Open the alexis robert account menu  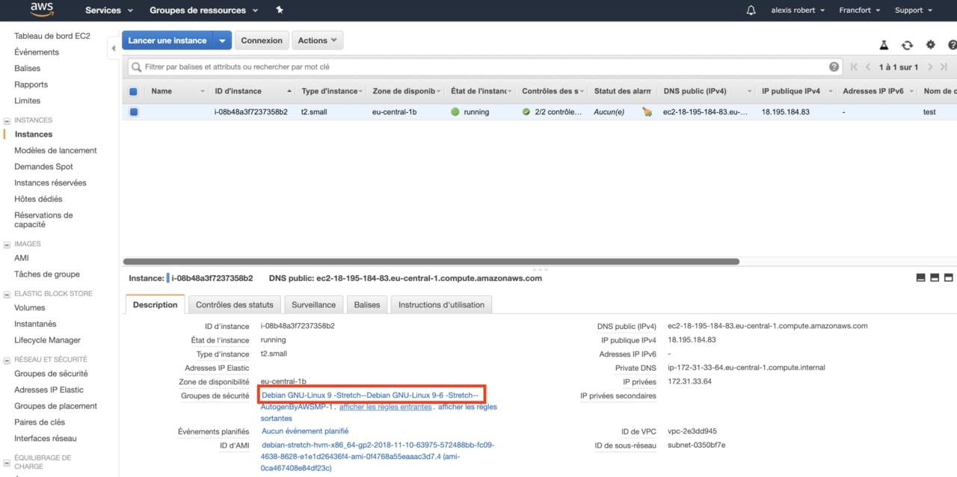(x=798, y=10)
